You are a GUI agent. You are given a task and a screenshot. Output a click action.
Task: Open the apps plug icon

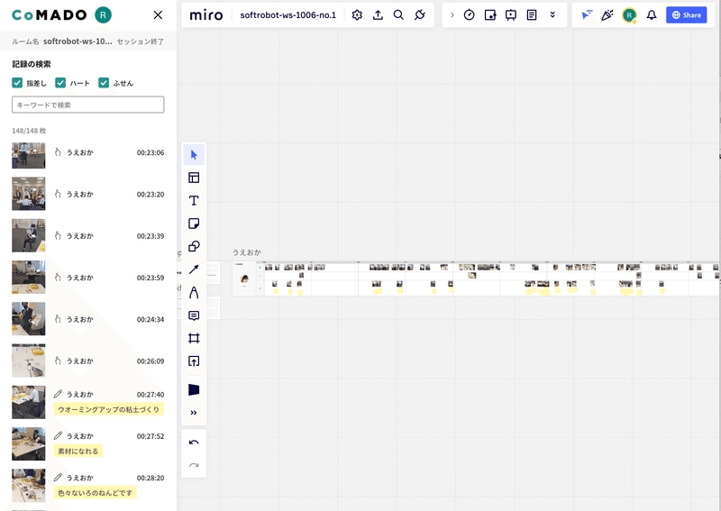pyautogui.click(x=420, y=15)
